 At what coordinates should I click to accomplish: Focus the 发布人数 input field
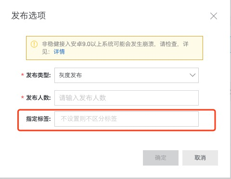pos(127,98)
